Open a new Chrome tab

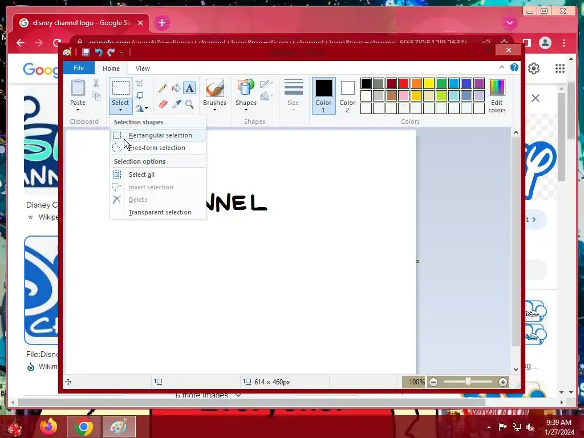tap(161, 23)
